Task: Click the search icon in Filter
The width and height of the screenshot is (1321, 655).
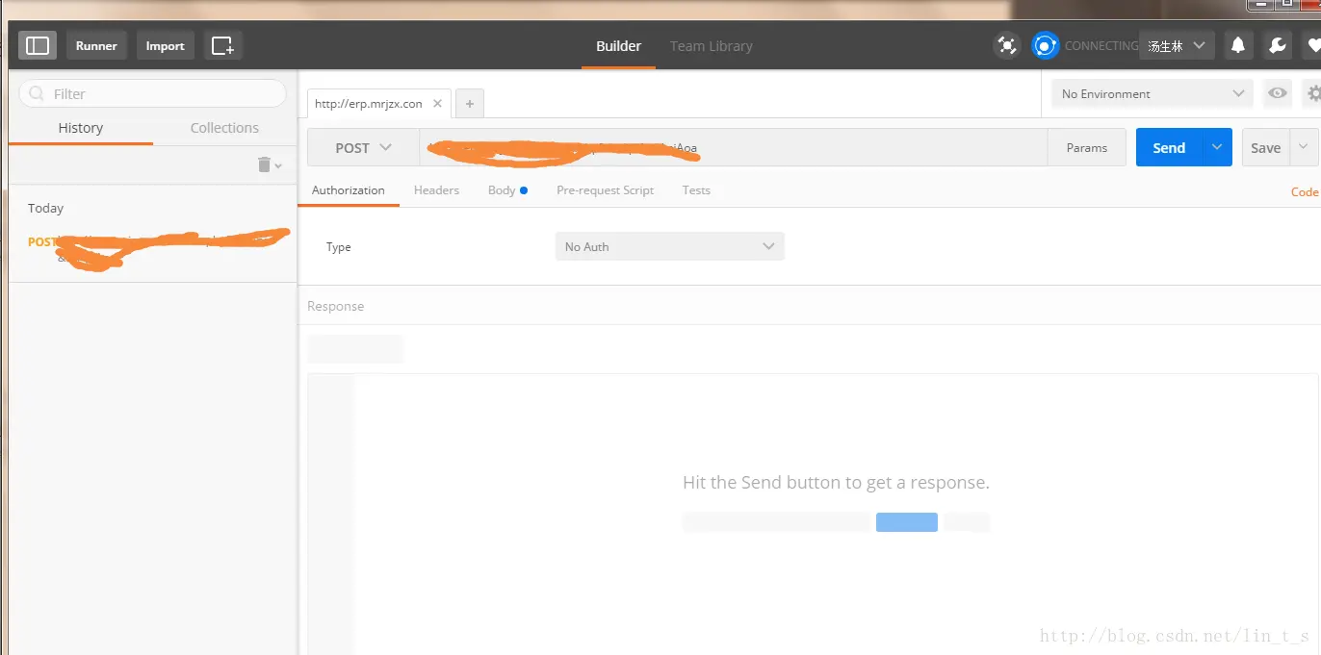Action: click(x=37, y=93)
